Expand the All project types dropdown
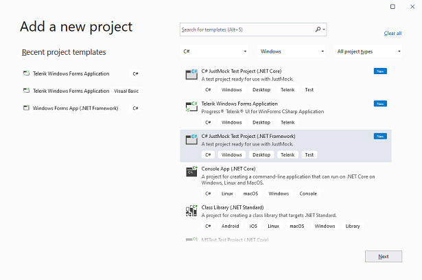This screenshot has width=422, height=280. pyautogui.click(x=368, y=51)
